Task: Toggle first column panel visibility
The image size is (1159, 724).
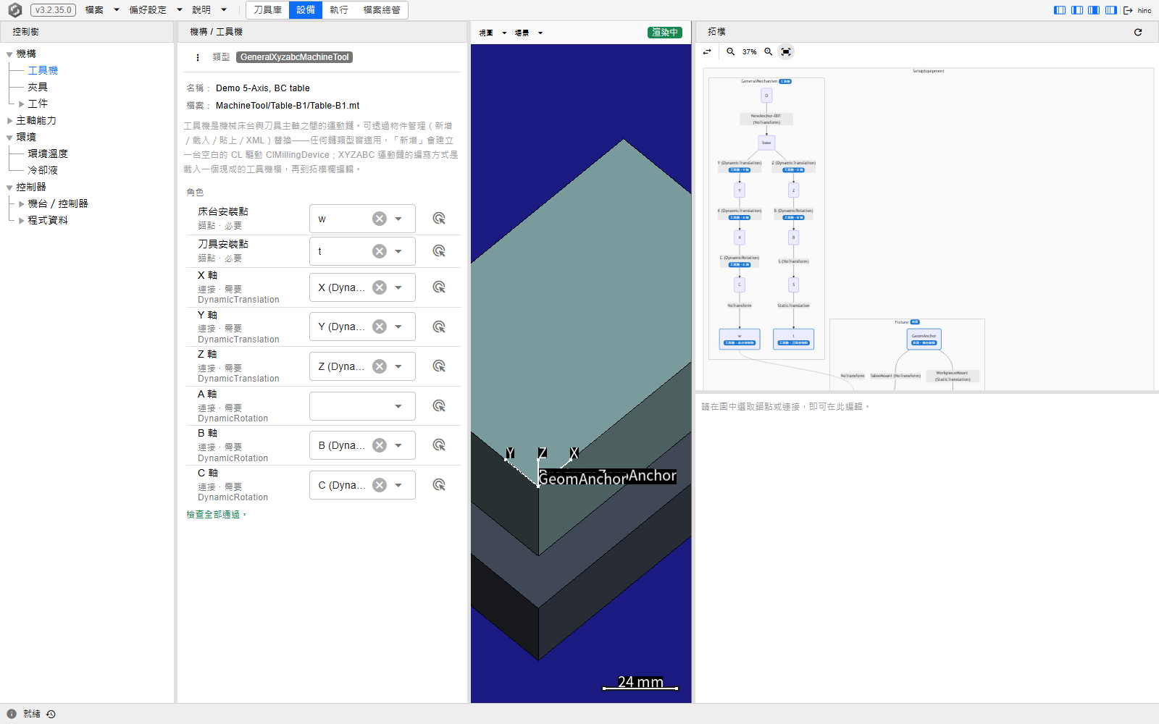Action: pos(1060,10)
